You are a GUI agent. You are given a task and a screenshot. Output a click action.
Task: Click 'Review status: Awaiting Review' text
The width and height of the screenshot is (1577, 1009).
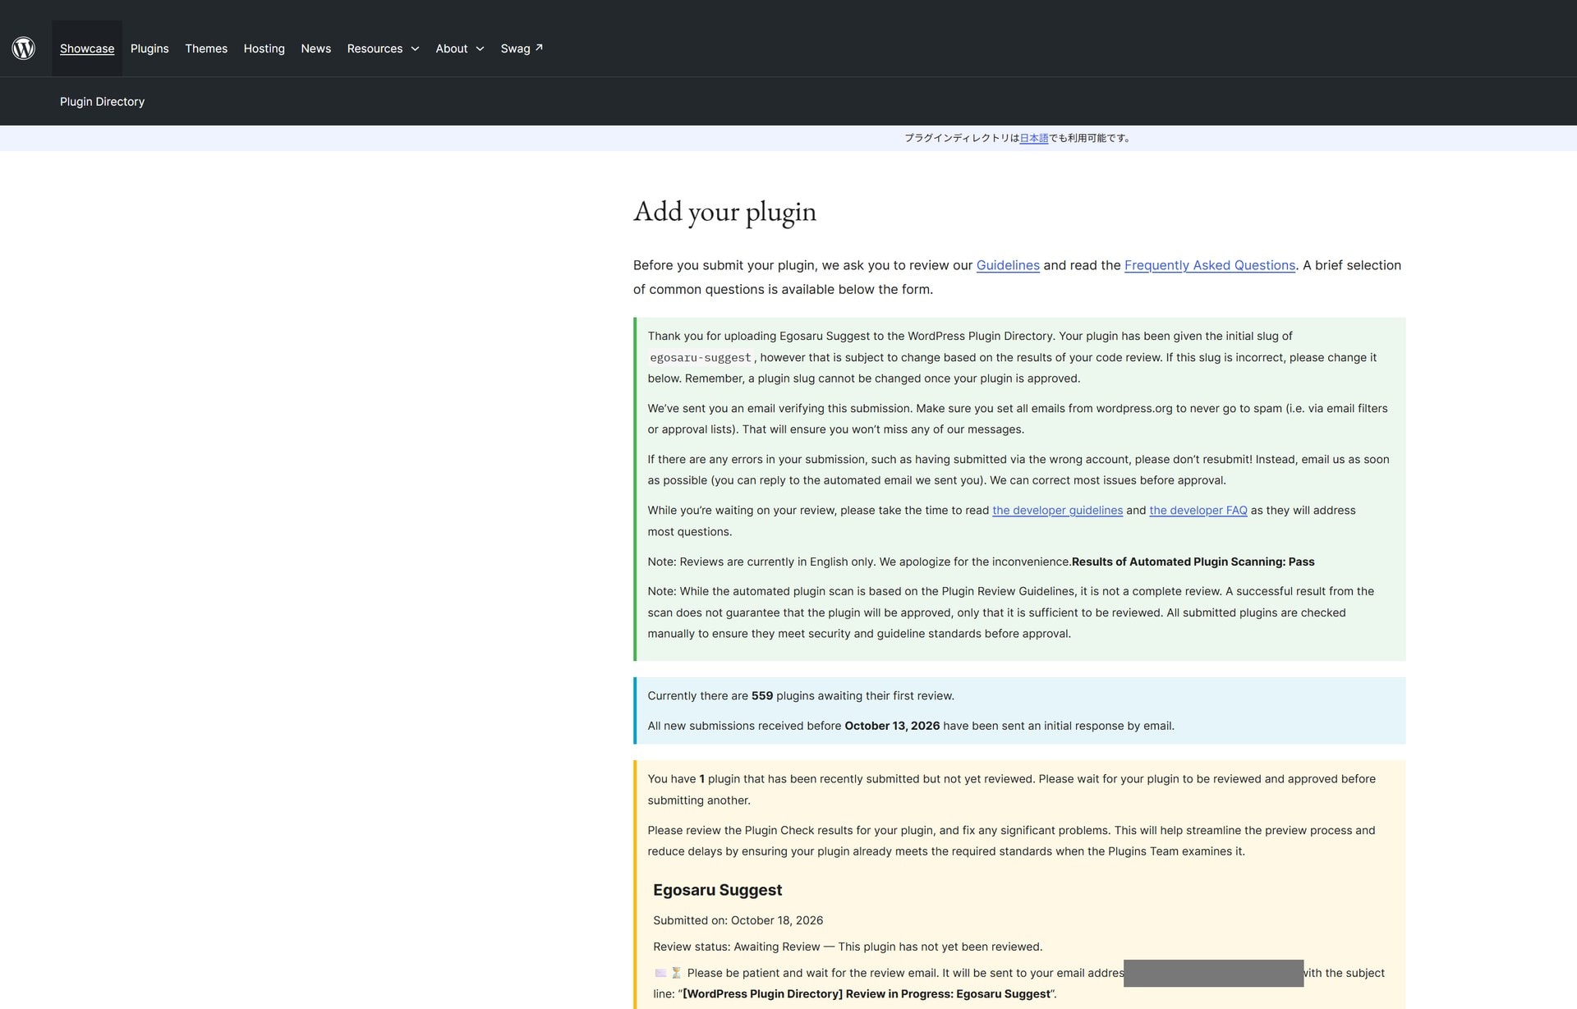[x=736, y=947]
